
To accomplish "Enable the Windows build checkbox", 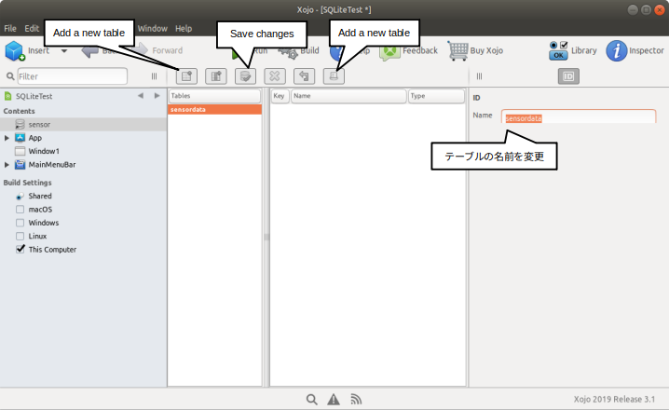I will click(20, 223).
